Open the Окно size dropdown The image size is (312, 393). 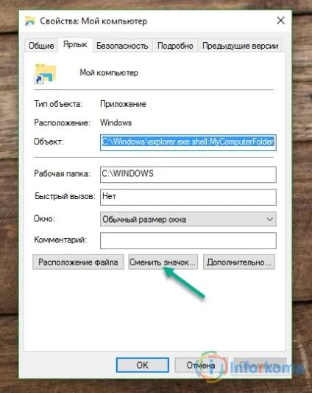pyautogui.click(x=188, y=219)
